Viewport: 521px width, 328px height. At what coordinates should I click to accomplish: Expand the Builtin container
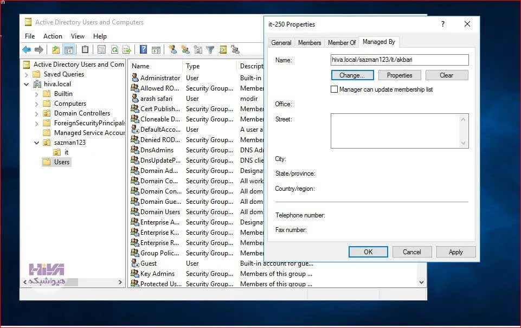pos(36,94)
